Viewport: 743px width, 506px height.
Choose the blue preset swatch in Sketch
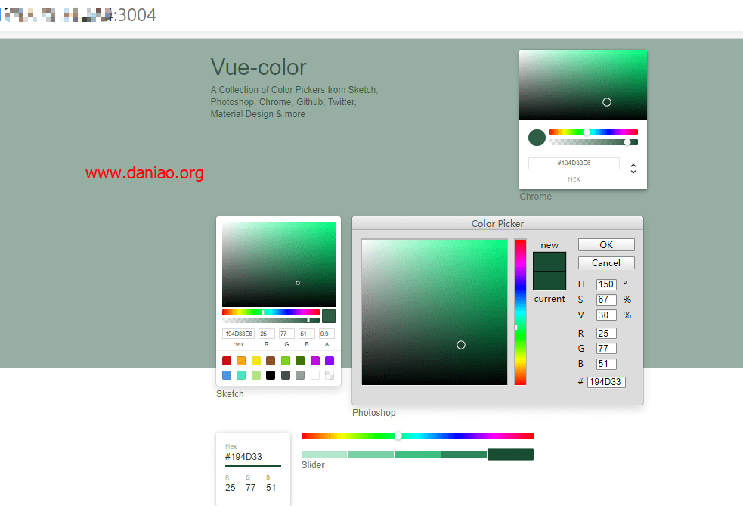click(227, 375)
